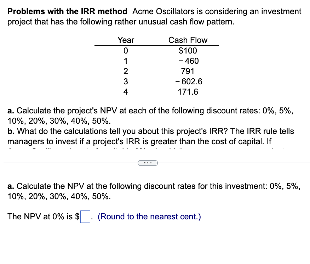Click the NPV answer input box
310x264 pixels.
coord(85,216)
